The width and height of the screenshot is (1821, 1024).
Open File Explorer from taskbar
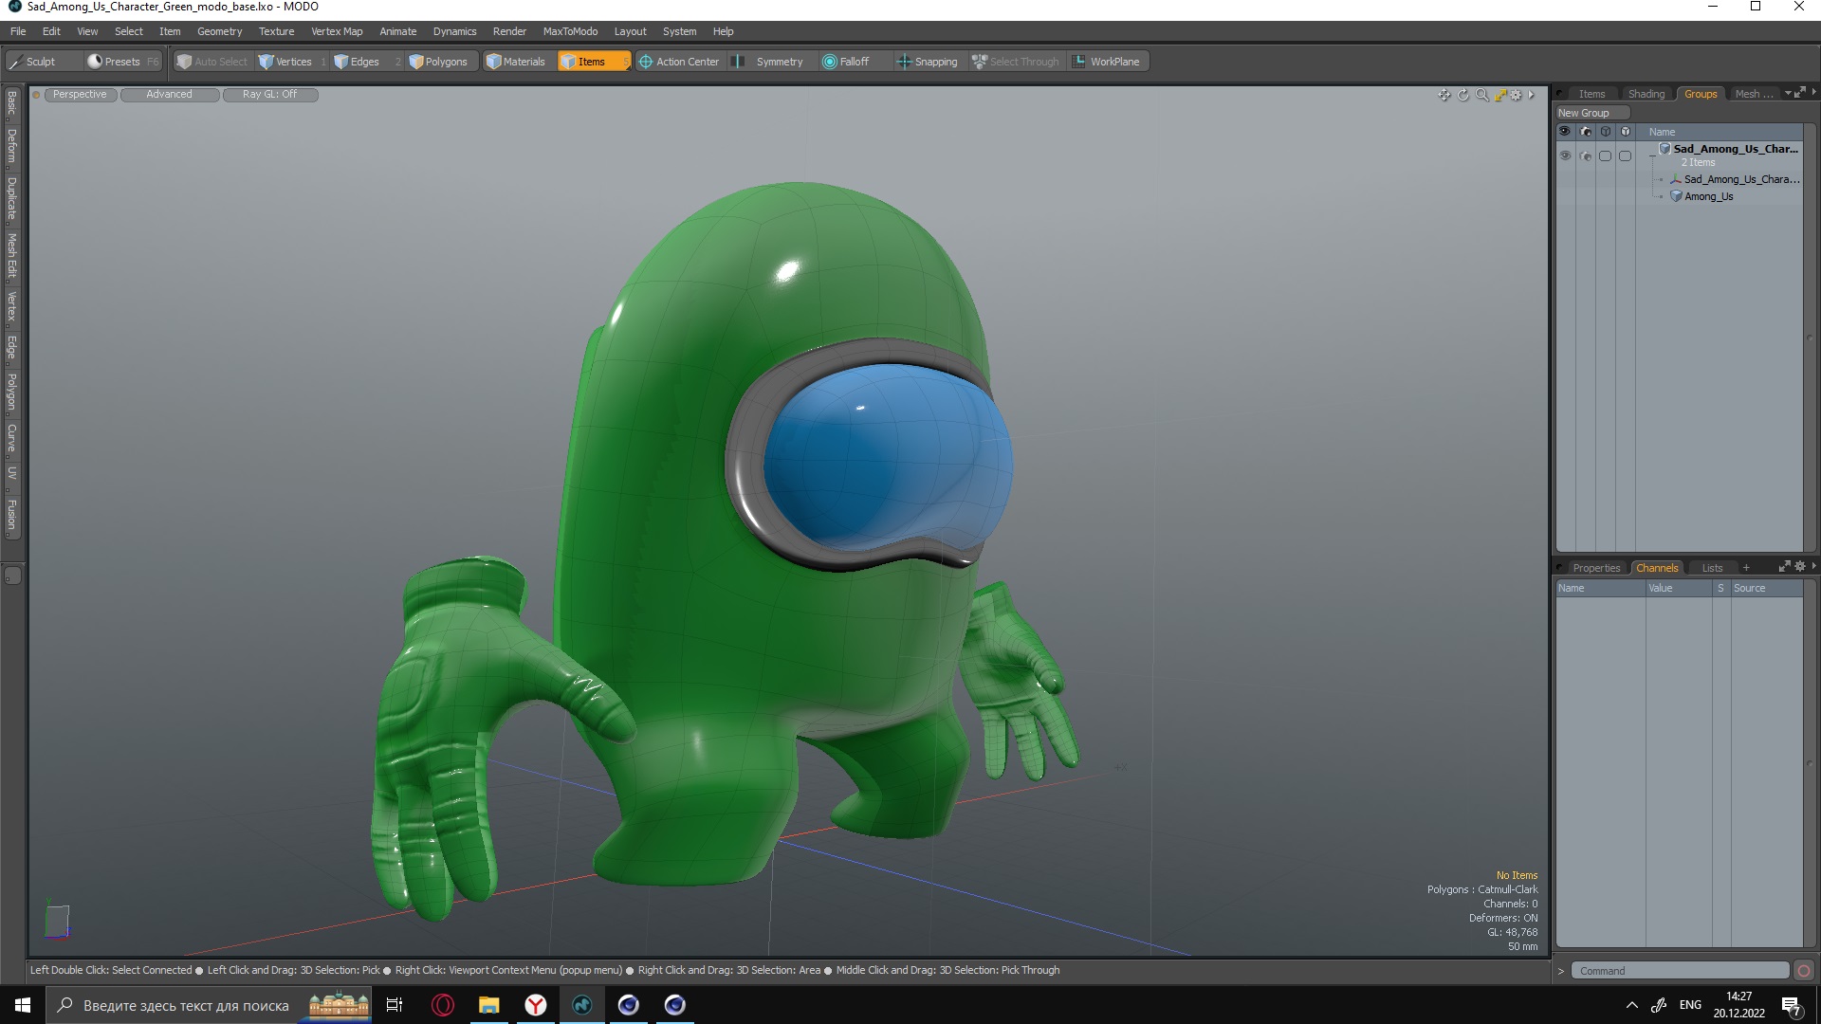pyautogui.click(x=488, y=1005)
